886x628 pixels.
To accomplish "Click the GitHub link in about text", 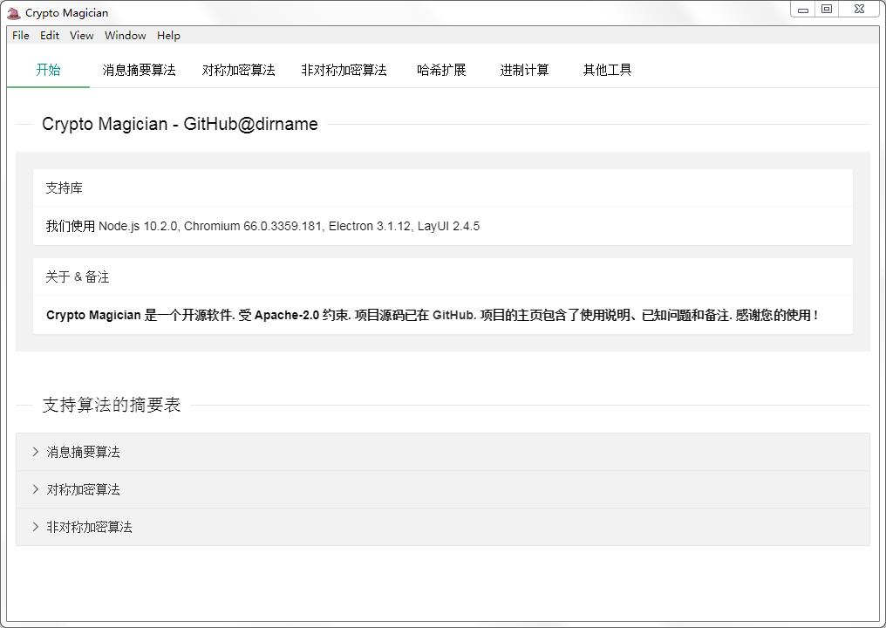I will (453, 316).
